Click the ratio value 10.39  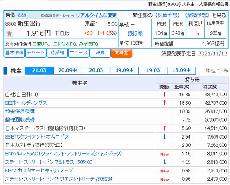[x=185, y=111]
